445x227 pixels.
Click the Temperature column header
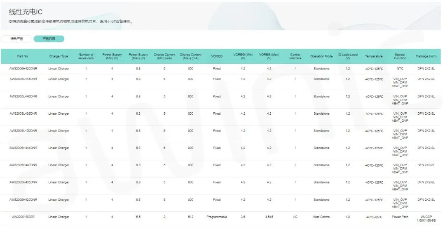pyautogui.click(x=374, y=56)
